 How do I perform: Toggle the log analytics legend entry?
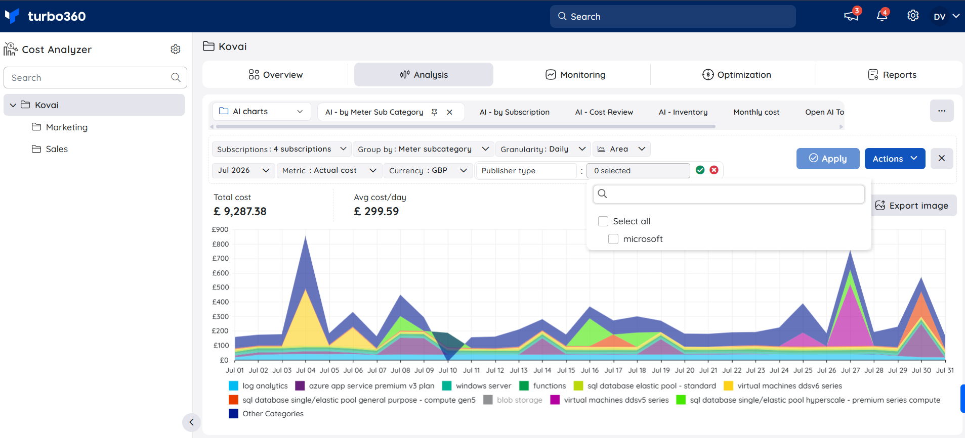tap(258, 386)
